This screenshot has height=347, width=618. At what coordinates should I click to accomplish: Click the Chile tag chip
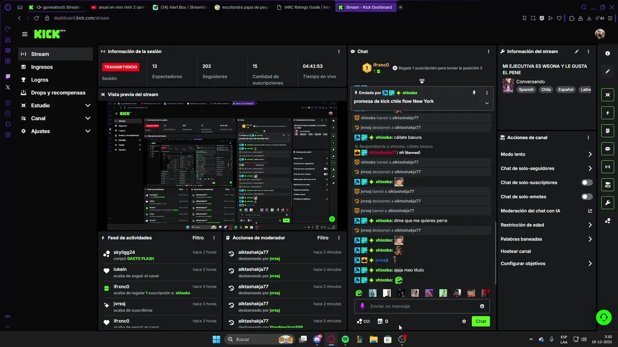tap(546, 90)
